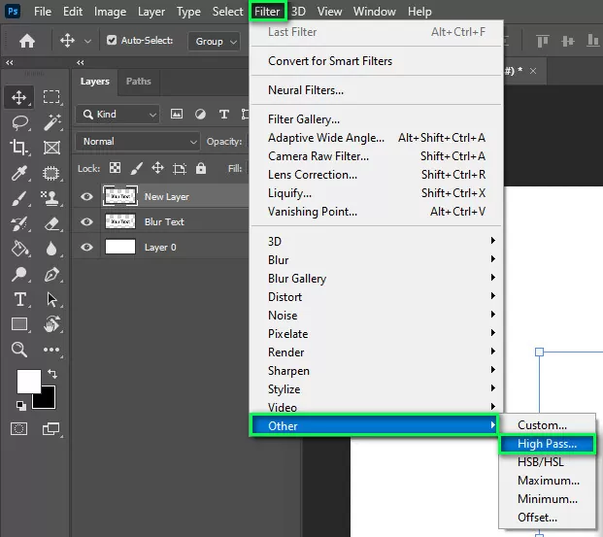Open the Group auto-select dropdown
Viewport: 603px width, 537px height.
pos(215,41)
